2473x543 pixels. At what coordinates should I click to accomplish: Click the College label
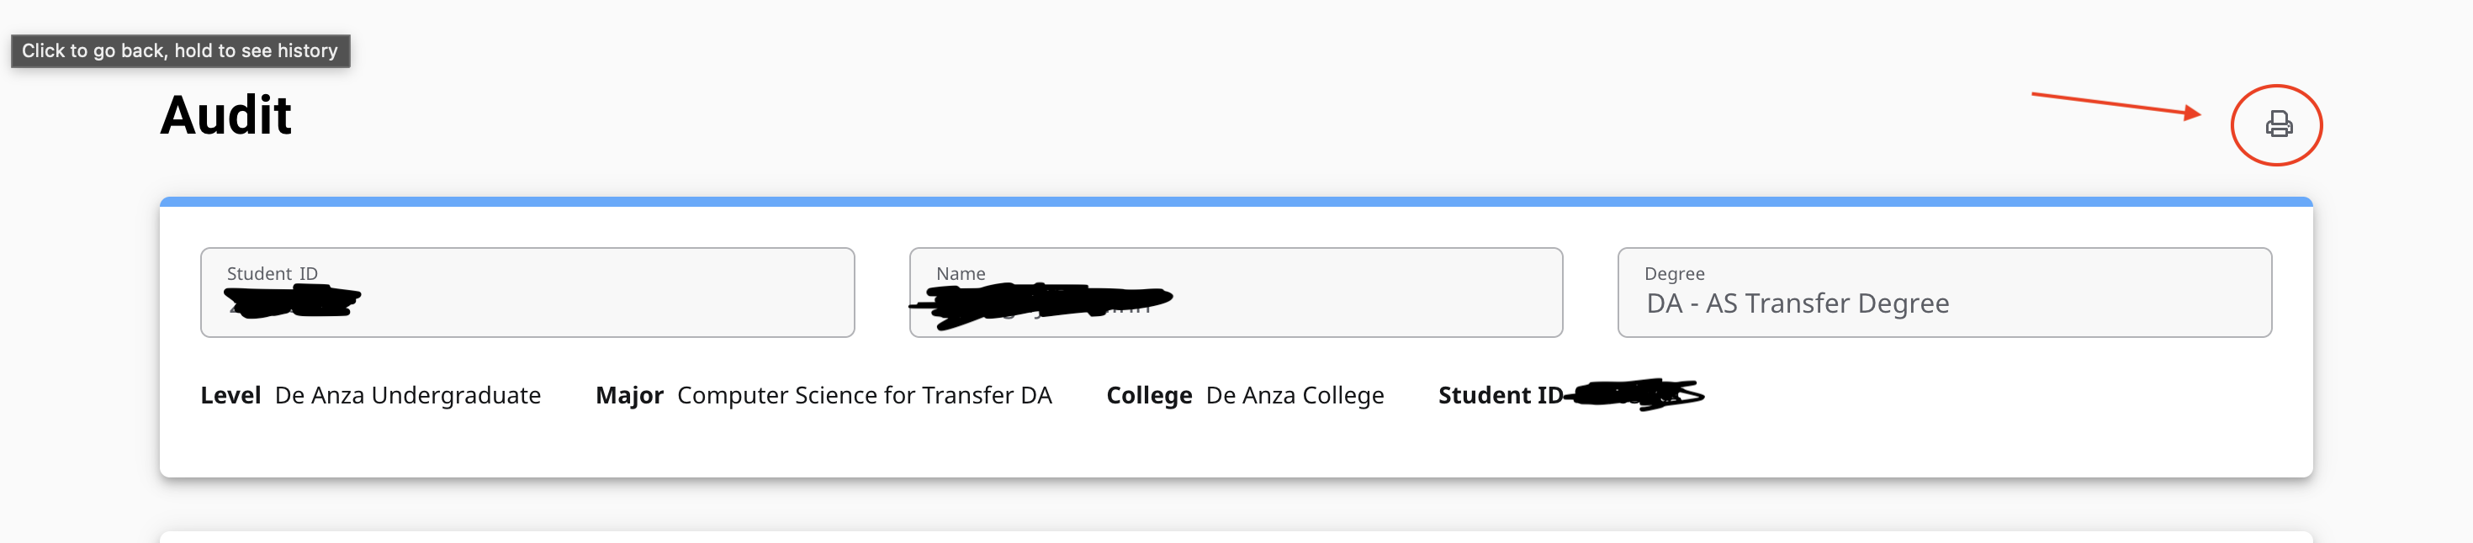[x=1149, y=395]
